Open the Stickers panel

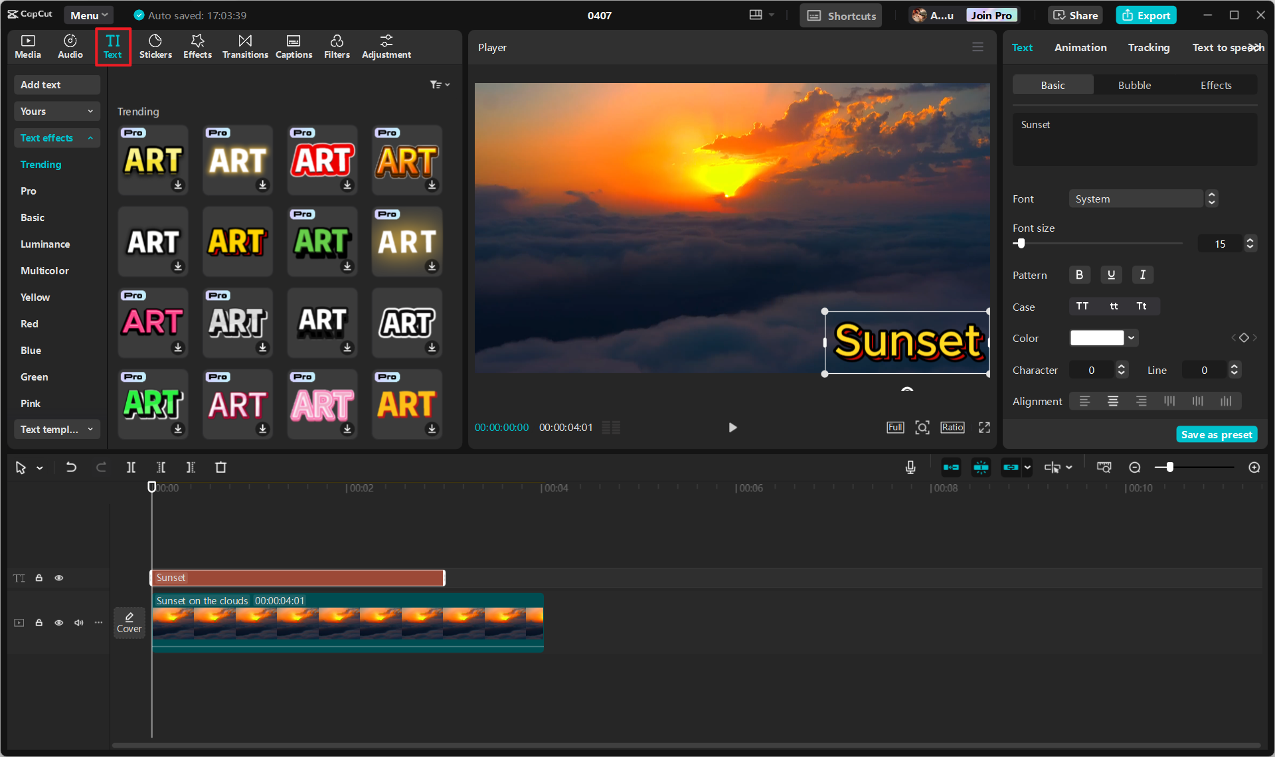(155, 46)
